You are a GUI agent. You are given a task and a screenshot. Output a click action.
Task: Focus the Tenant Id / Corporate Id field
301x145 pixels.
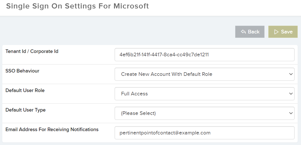(204, 55)
